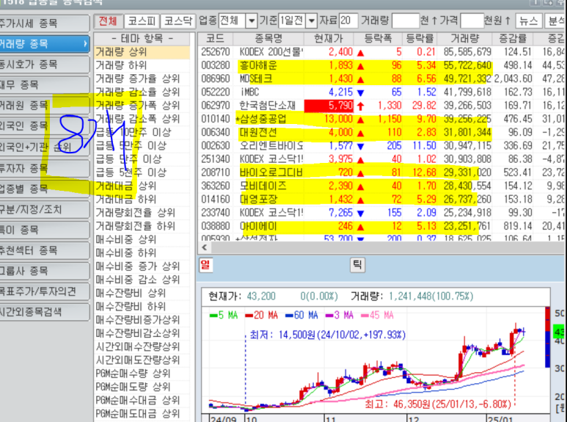Screen dimensions: 567x422
Task: Switch to the 코스피 tab
Action: (x=142, y=21)
